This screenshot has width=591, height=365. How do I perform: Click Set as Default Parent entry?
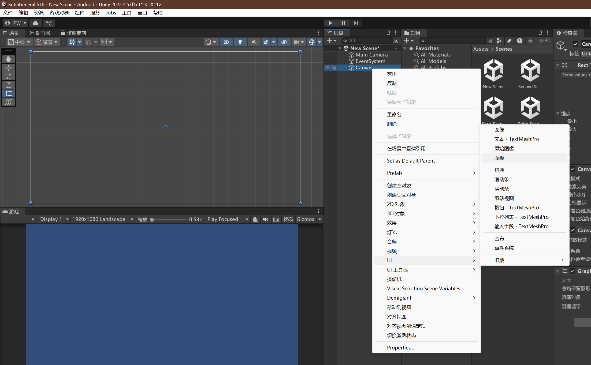(x=411, y=161)
